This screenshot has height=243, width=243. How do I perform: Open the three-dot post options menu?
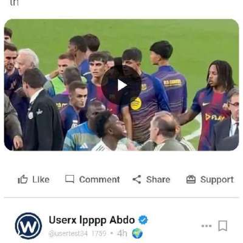[x=207, y=226]
